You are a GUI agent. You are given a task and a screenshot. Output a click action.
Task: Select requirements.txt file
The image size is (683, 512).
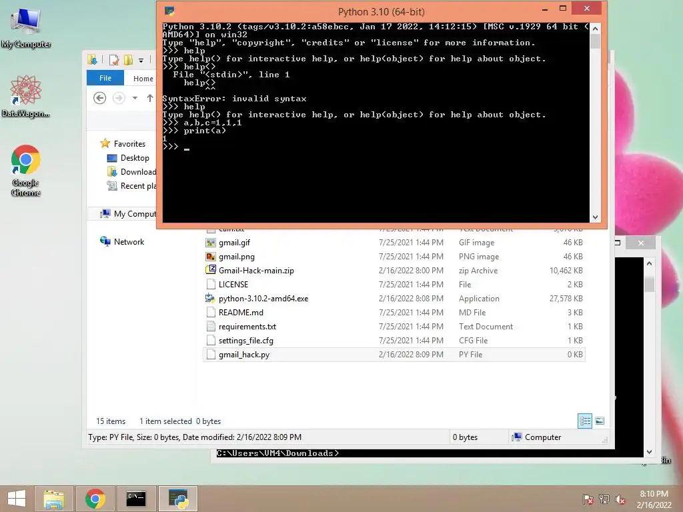coord(394,326)
